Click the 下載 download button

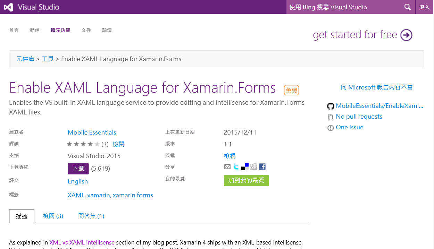pos(78,169)
